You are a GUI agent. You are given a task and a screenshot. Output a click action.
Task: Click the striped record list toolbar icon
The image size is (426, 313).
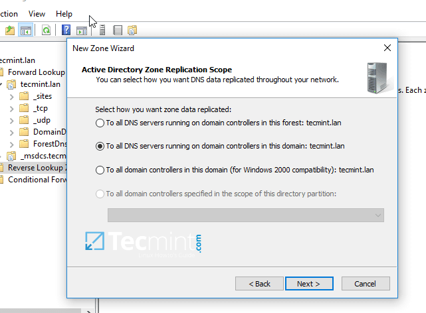118,30
